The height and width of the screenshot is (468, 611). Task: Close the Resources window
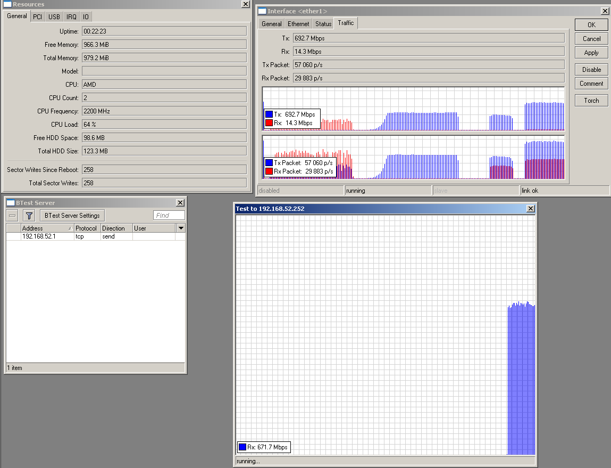point(245,4)
